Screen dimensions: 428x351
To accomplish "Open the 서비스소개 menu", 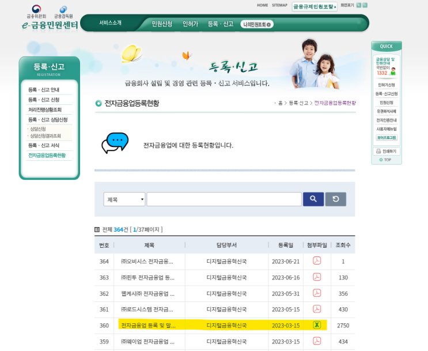I will click(110, 22).
